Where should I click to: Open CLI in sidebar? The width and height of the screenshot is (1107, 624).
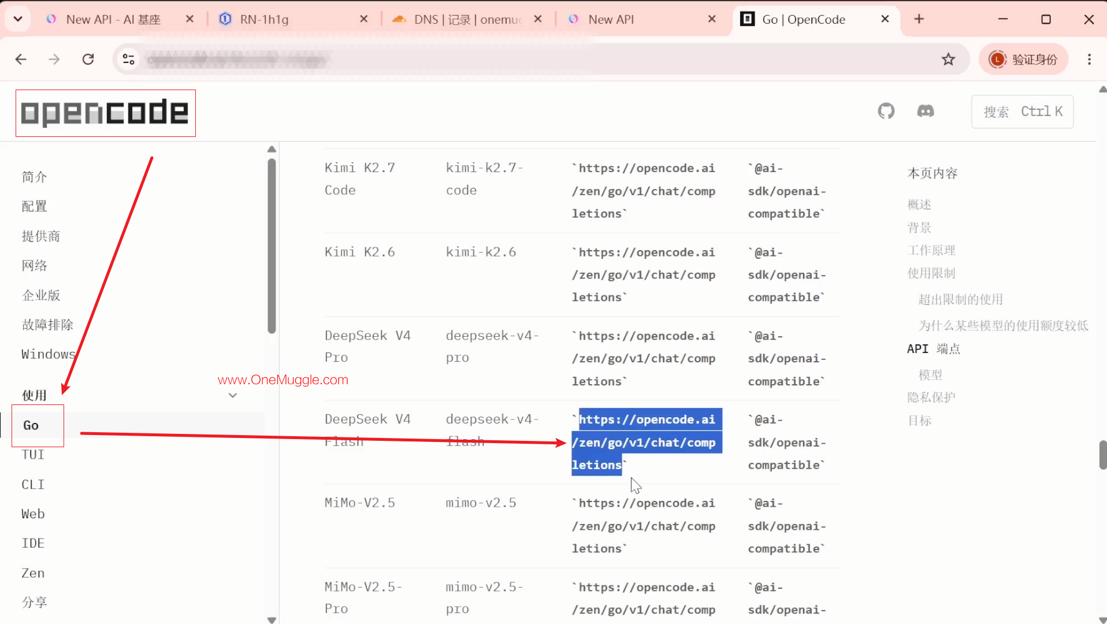click(x=33, y=484)
